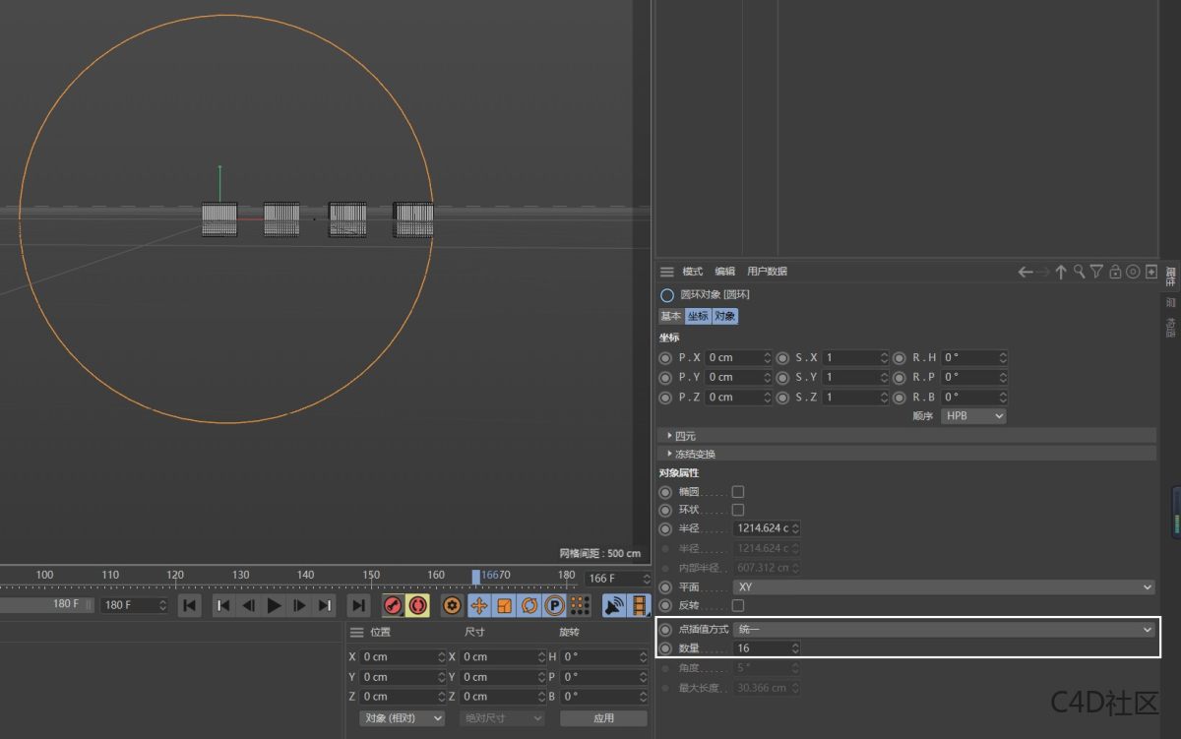Tick the 反转 (reverse) checkbox
This screenshot has height=739, width=1181.
point(738,605)
